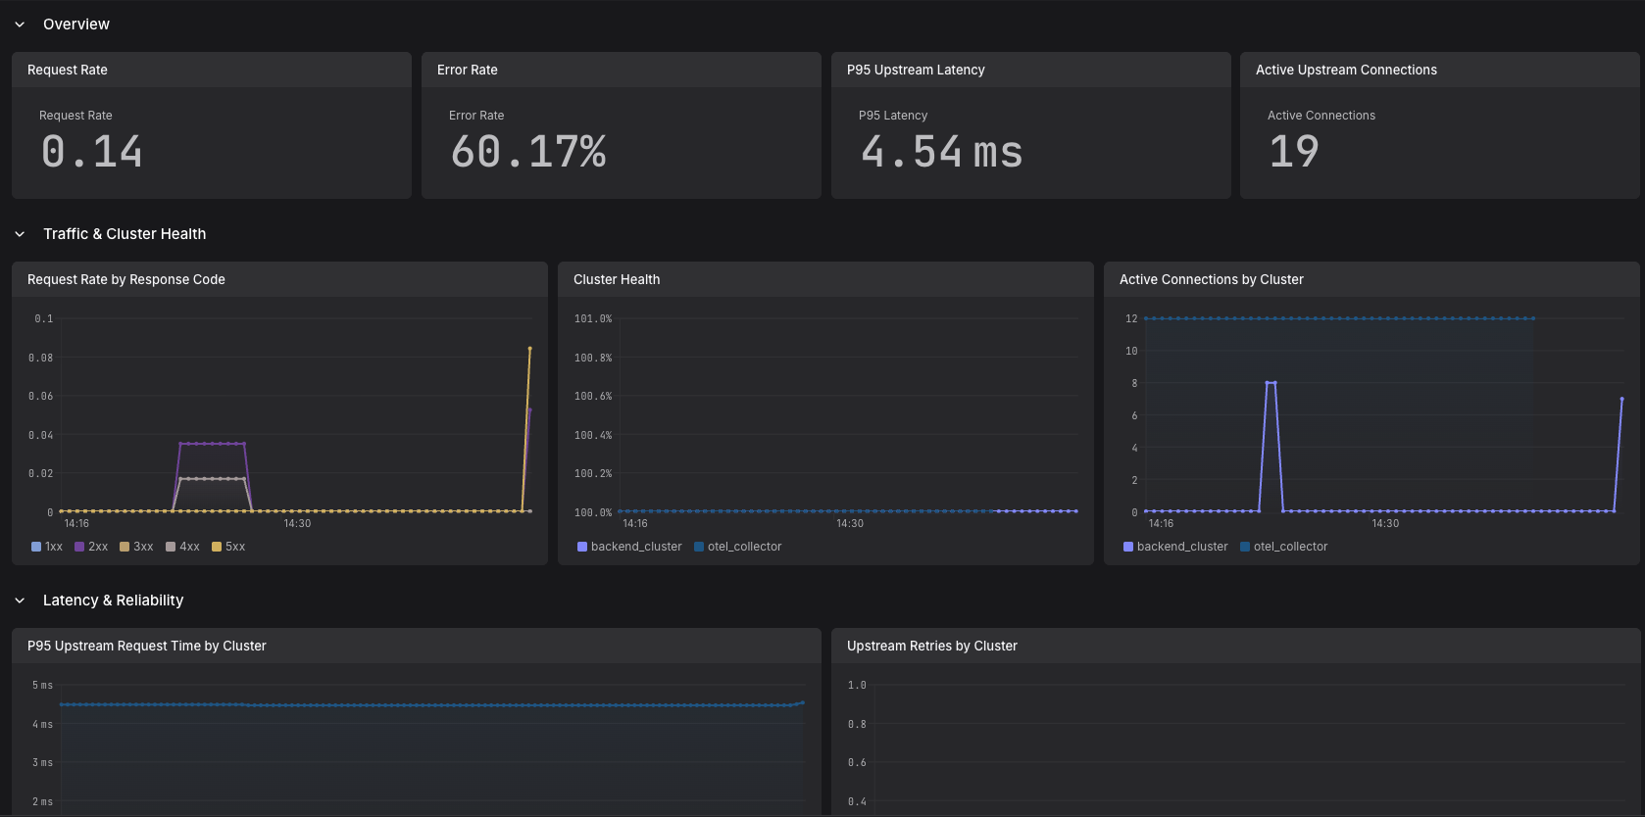Click the Active Upstream Connections panel title
This screenshot has width=1645, height=817.
[x=1346, y=70]
